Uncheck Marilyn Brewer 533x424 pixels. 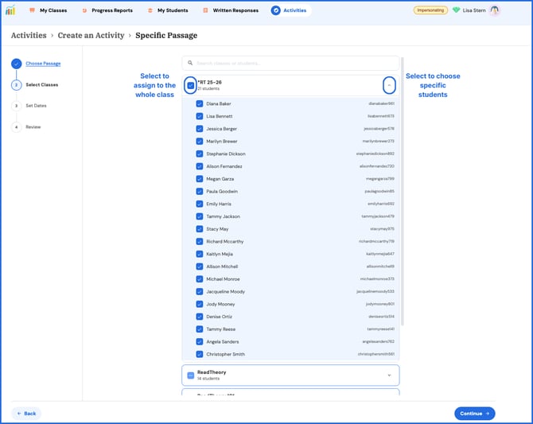pos(200,141)
